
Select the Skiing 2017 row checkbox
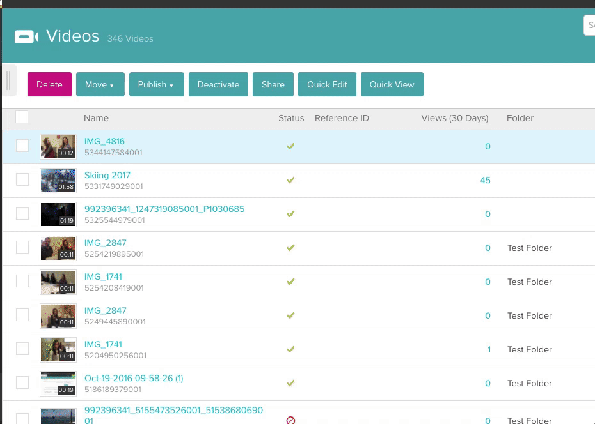click(22, 179)
